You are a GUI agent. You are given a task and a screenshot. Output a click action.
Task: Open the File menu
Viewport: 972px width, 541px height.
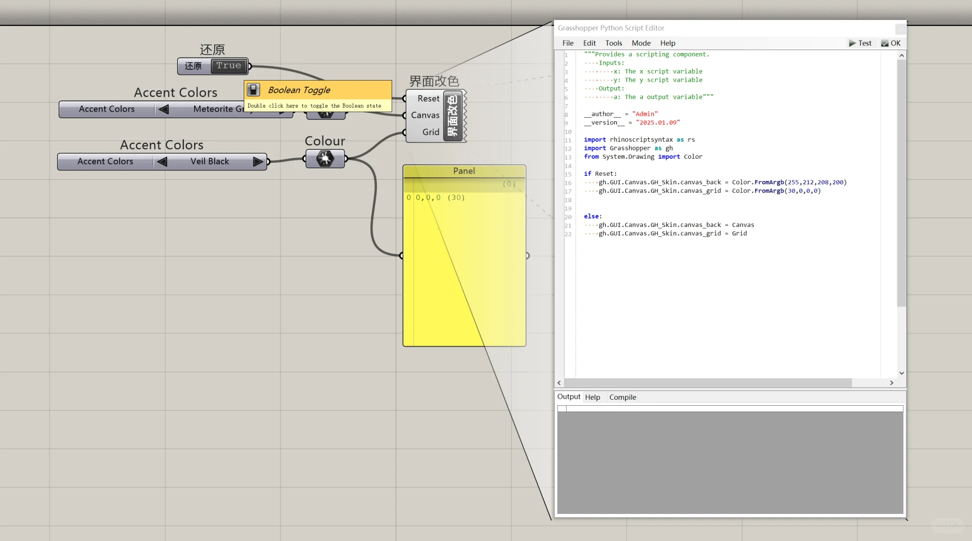[x=568, y=43]
